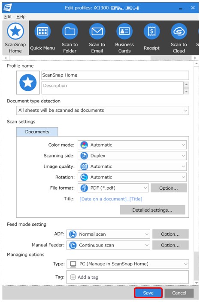
Task: Click the Title link with Date on a document
Action: point(111,199)
